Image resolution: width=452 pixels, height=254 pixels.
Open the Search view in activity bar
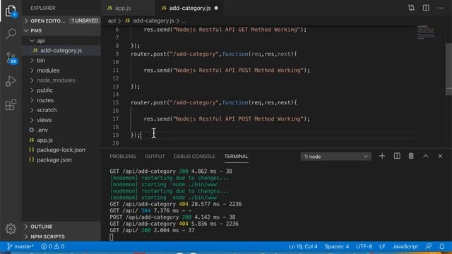click(x=11, y=34)
